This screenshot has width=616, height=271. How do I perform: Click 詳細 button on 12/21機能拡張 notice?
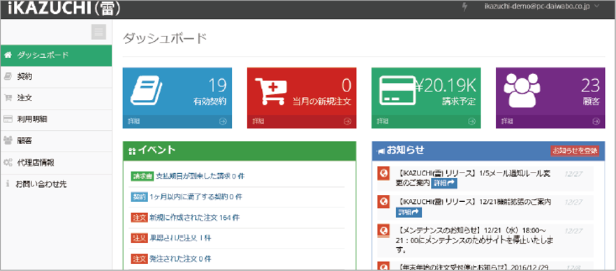pos(409,212)
